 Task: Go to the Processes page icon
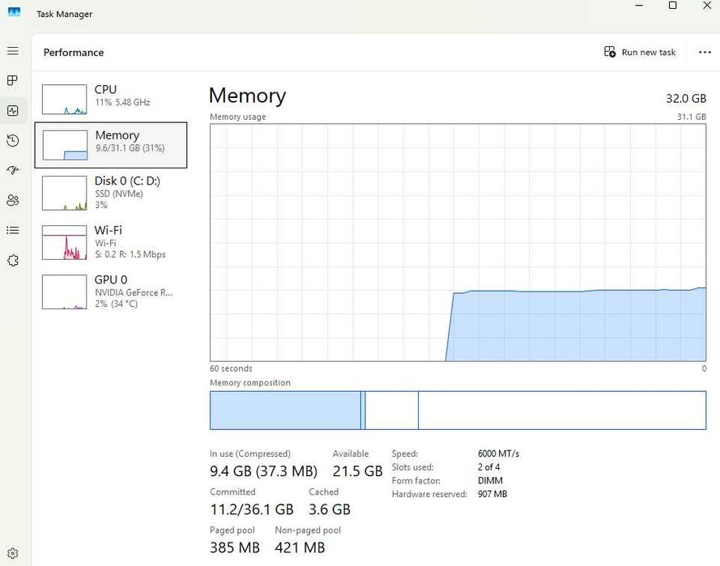(x=13, y=80)
